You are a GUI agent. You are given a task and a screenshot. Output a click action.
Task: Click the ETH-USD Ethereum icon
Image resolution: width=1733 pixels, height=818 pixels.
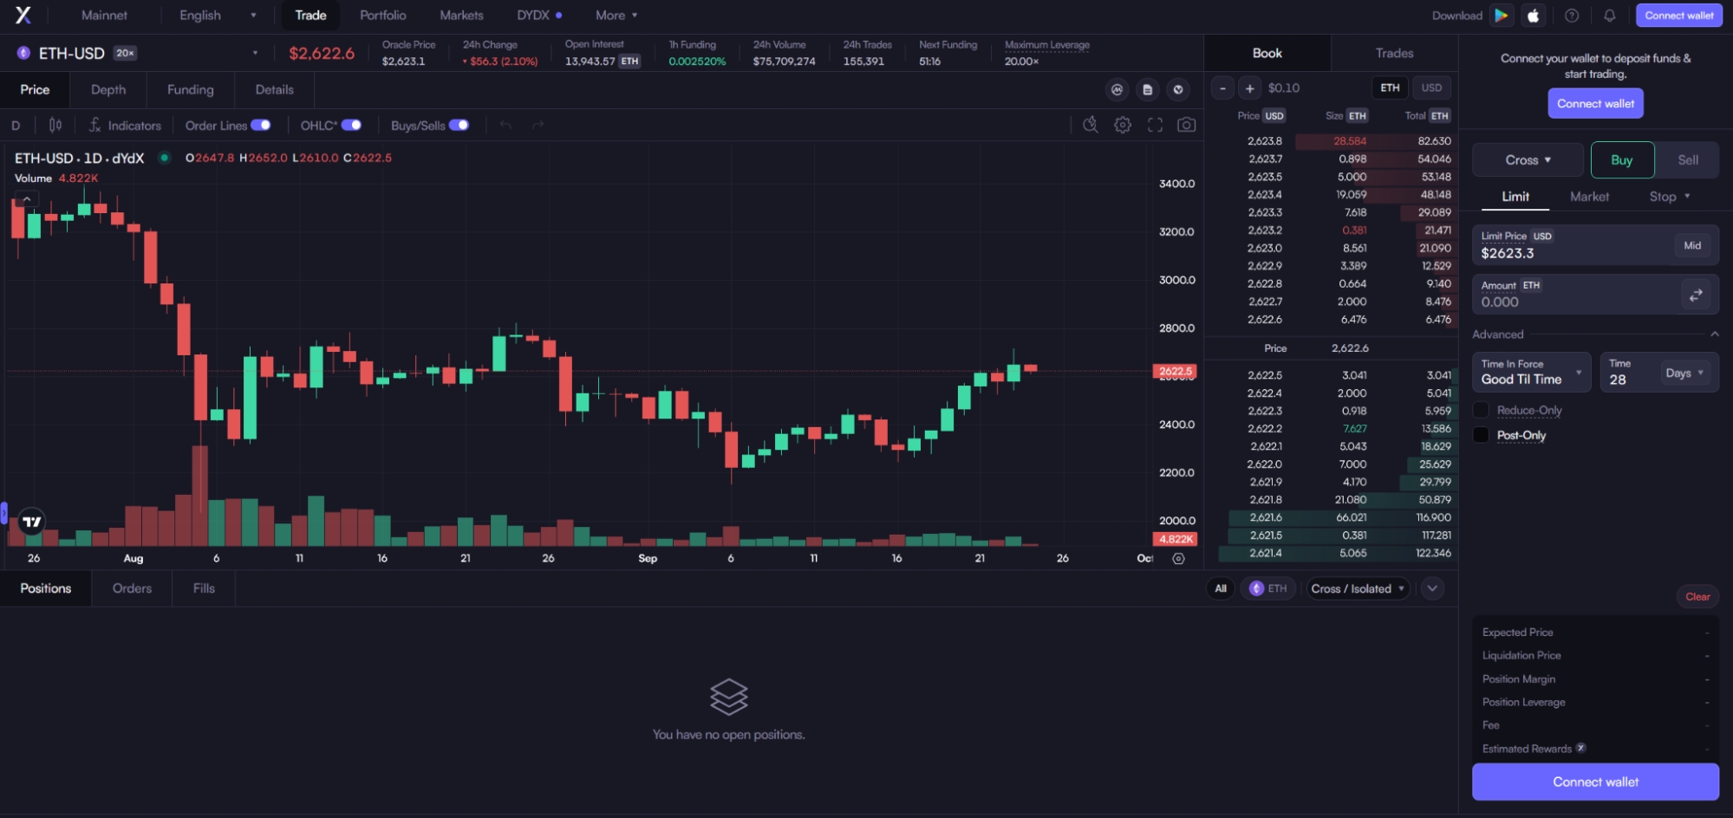[x=23, y=53]
